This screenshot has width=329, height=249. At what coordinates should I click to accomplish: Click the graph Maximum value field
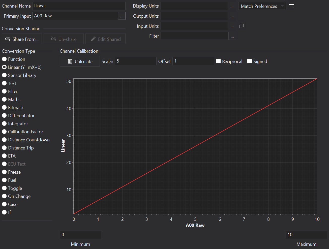pos(306,235)
